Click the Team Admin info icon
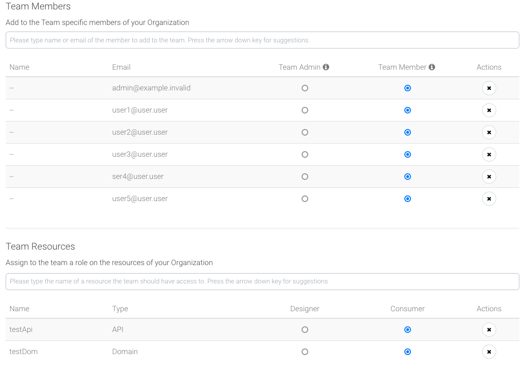Screen dimensions: 525x380 326,67
